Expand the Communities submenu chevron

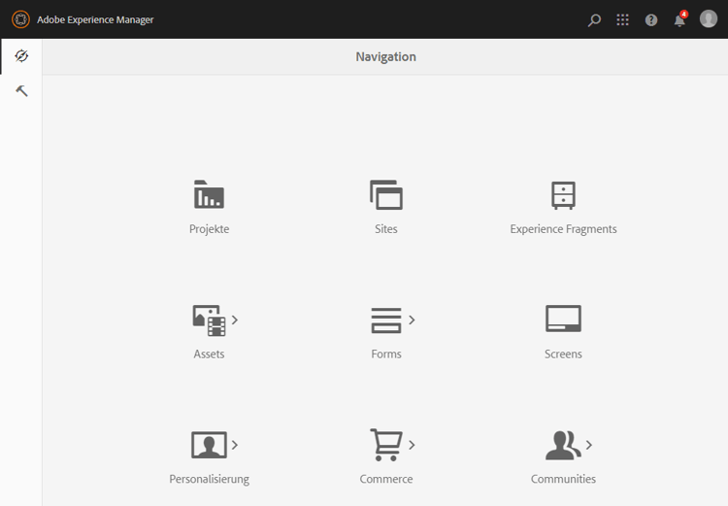click(x=589, y=445)
